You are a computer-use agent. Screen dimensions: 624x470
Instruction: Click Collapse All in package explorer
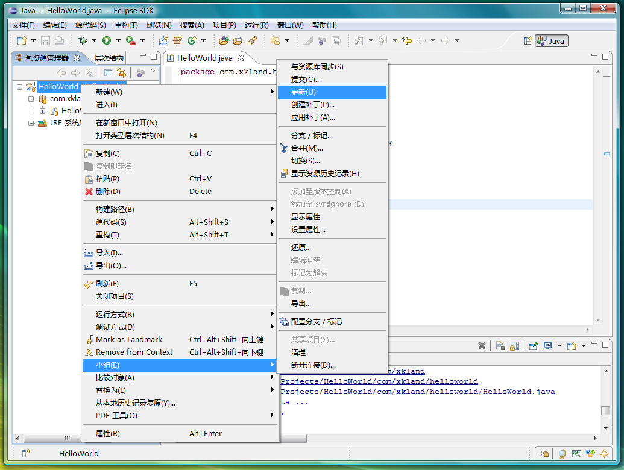[x=108, y=73]
